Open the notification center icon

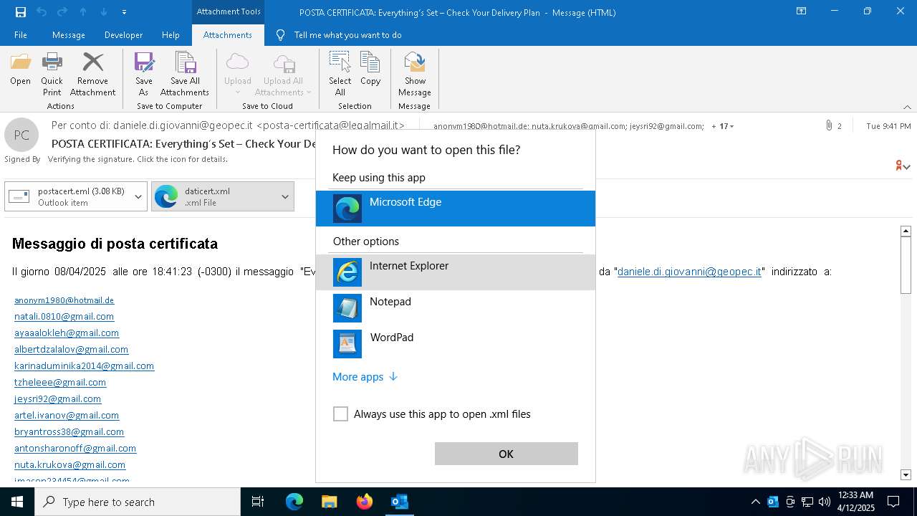893,502
